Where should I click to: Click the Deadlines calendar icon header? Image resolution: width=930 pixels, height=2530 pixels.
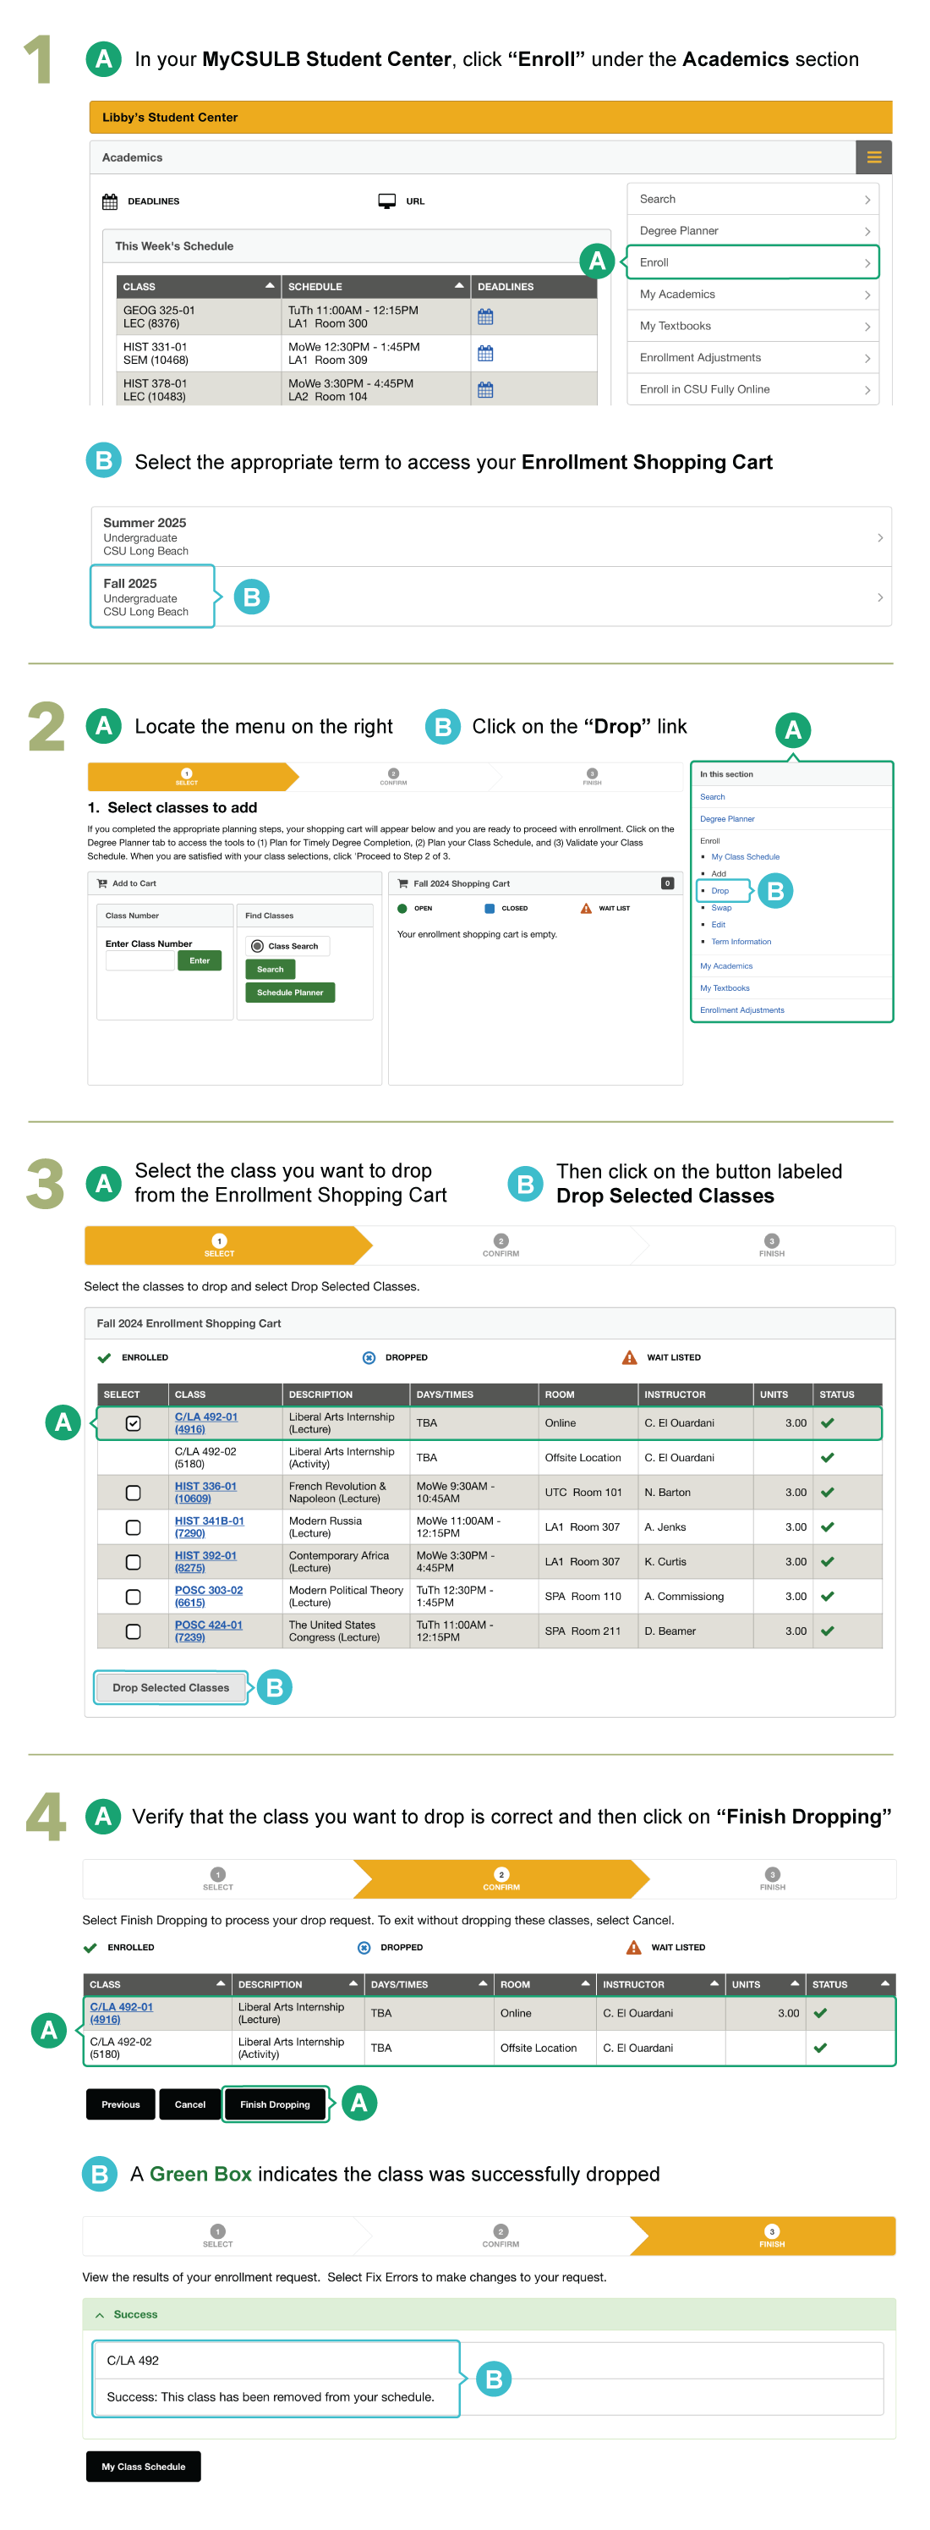(110, 201)
